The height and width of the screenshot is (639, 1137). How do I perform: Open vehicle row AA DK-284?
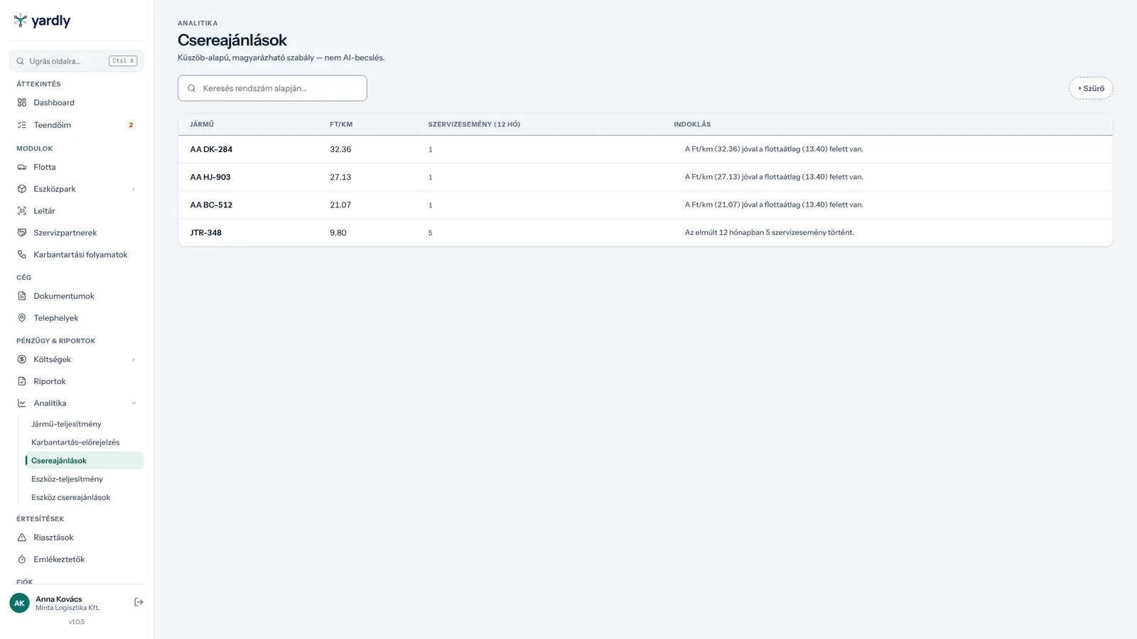click(645, 149)
